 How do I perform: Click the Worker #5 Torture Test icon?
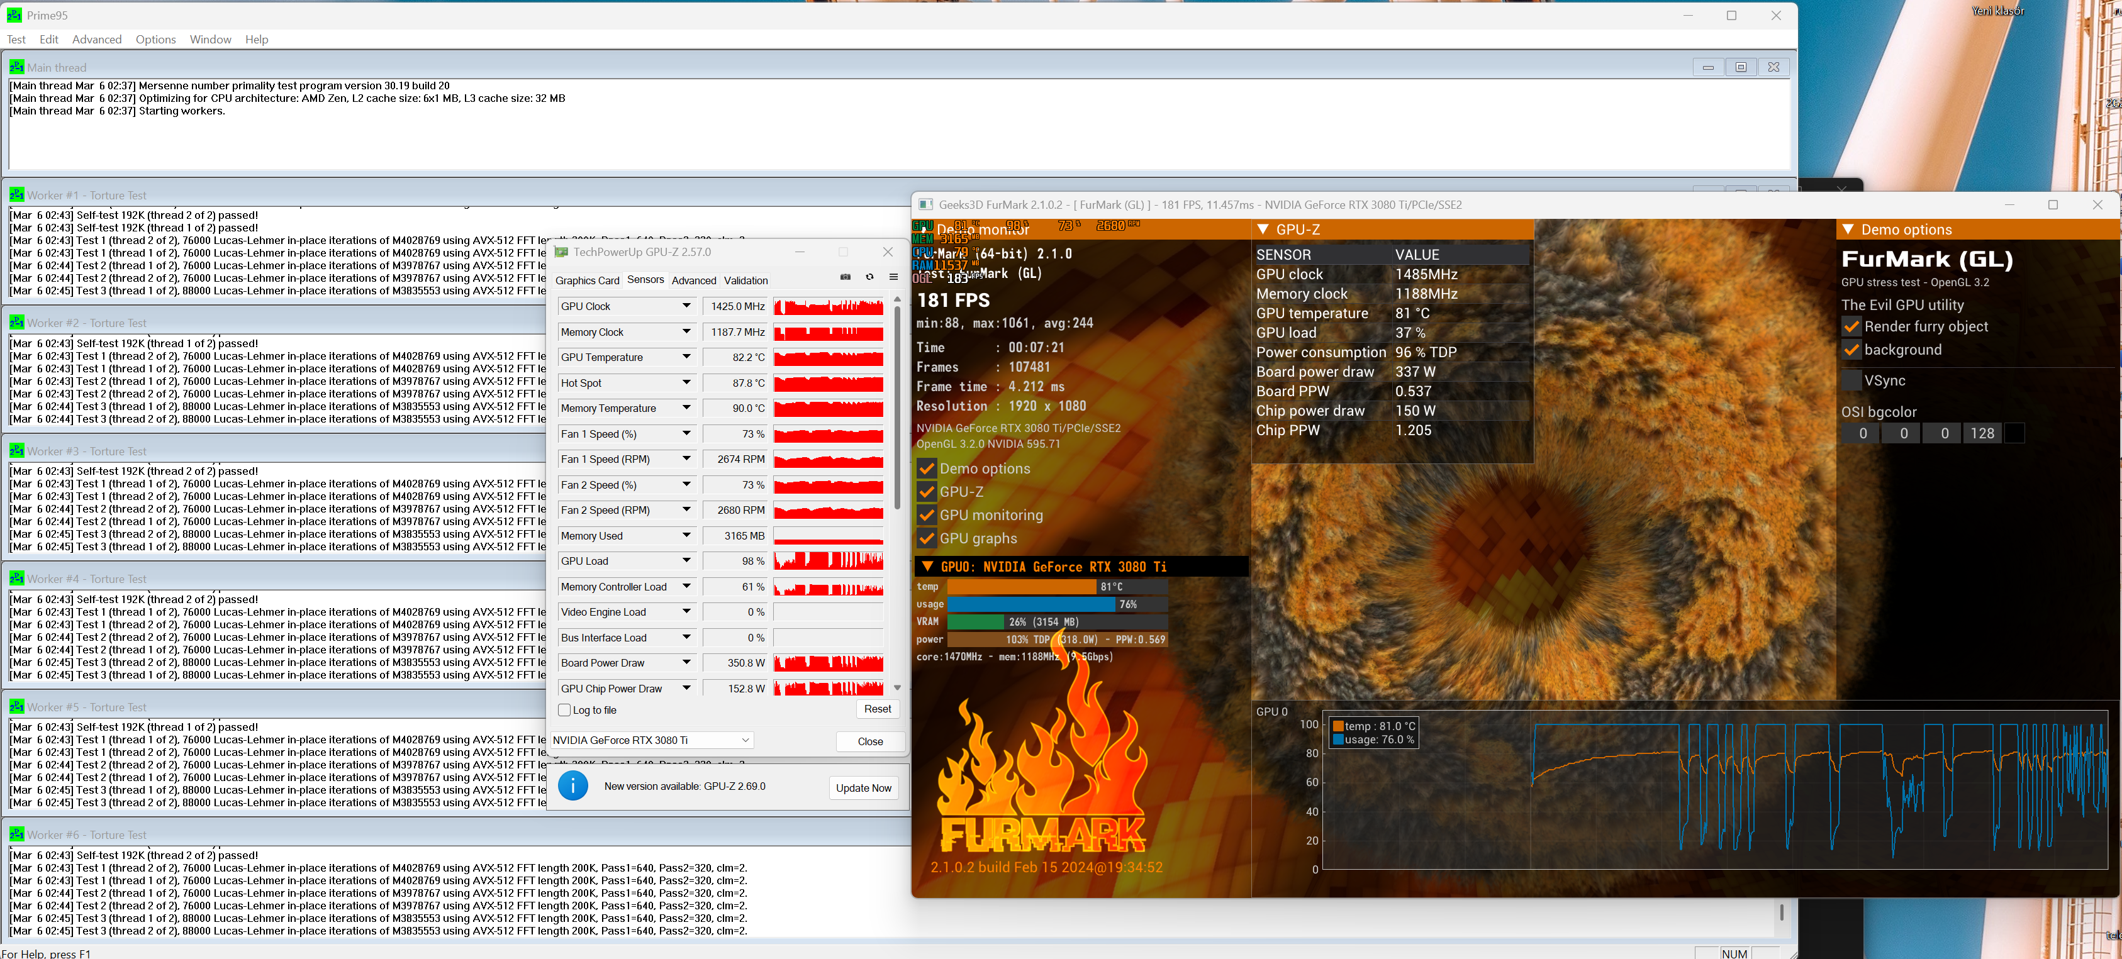tap(16, 706)
